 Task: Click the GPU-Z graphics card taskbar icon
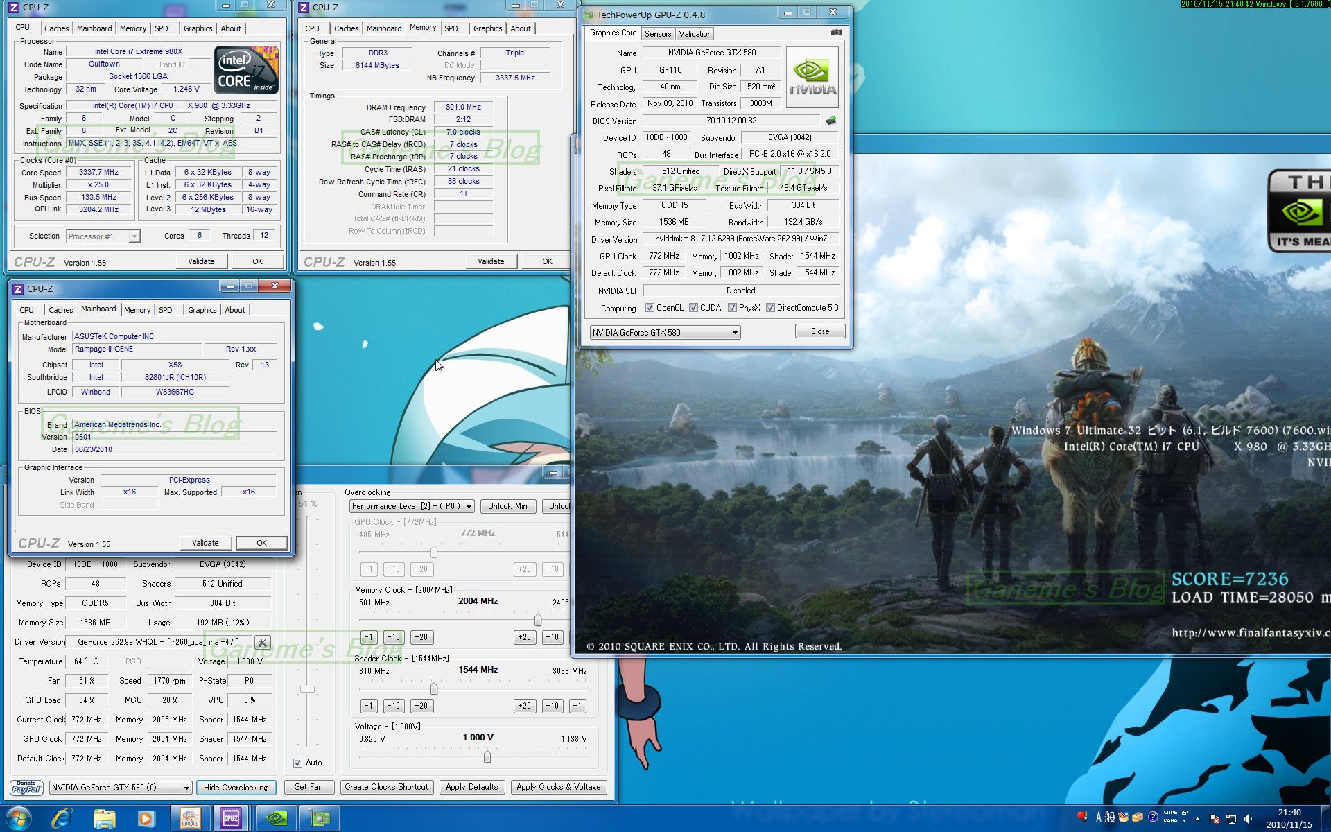pos(320,819)
